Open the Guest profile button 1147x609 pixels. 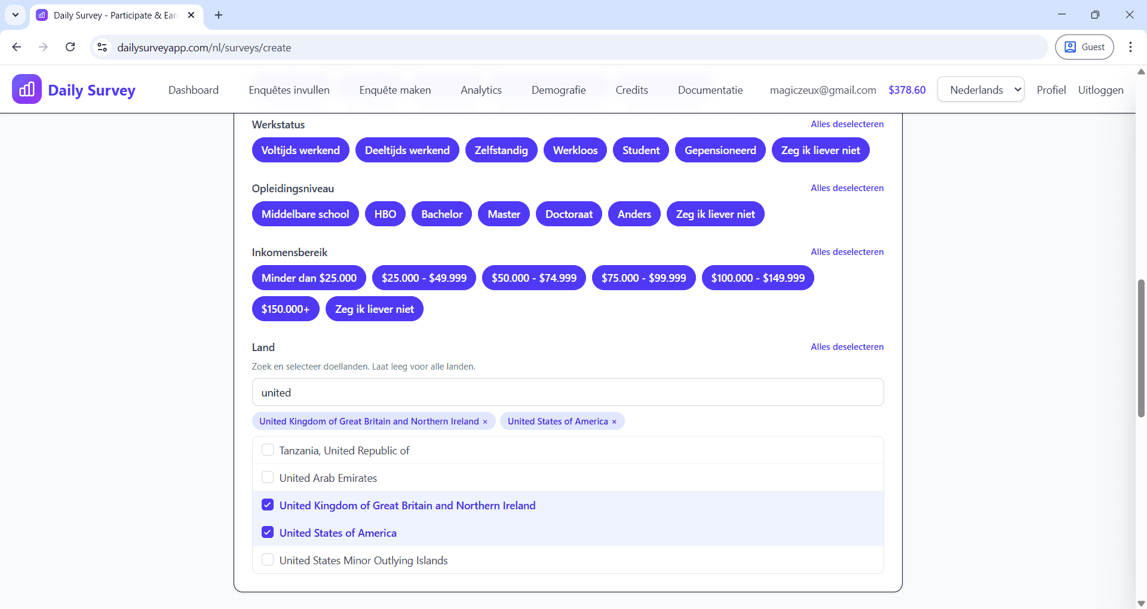1084,47
